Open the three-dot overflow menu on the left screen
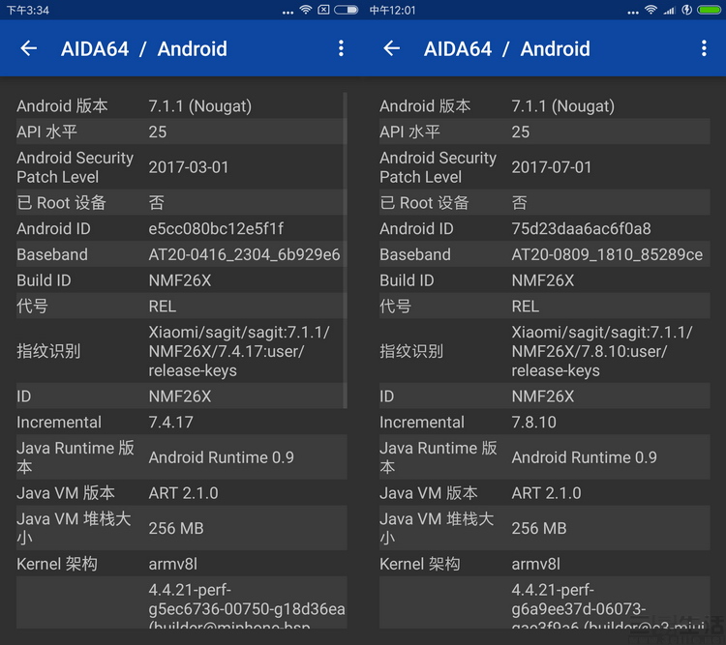This screenshot has width=726, height=645. pos(341,48)
